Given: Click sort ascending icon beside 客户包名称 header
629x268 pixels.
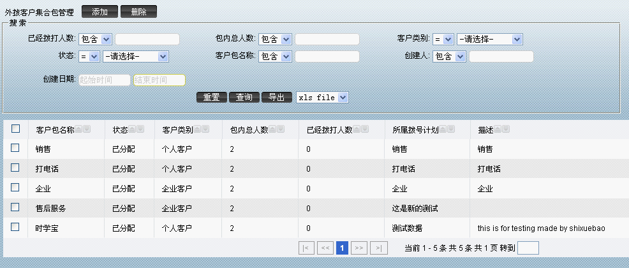Looking at the screenshot, I should (x=79, y=129).
